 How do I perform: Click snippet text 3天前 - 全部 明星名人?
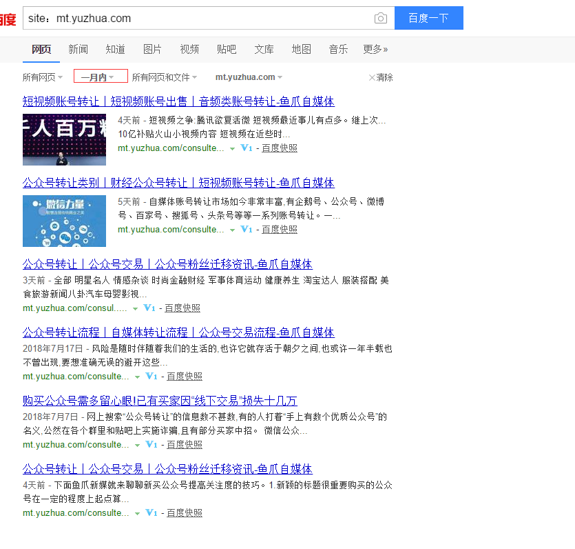[206, 287]
